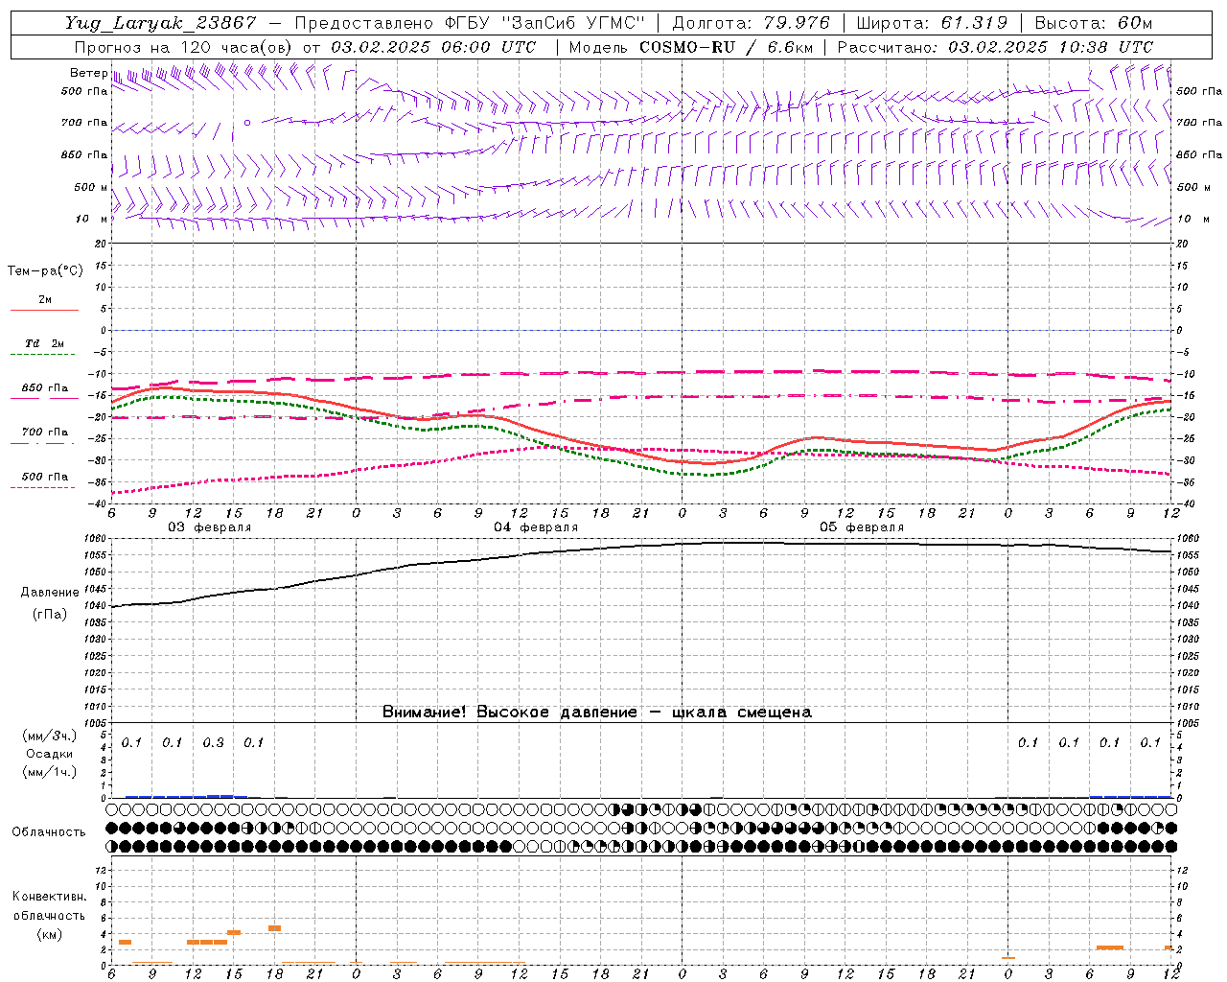Screen dimensions: 1227x982
Task: Select the text 'Предоставлено ФГБУ "ЗапСиб УГМС"'
Action: 471,23
